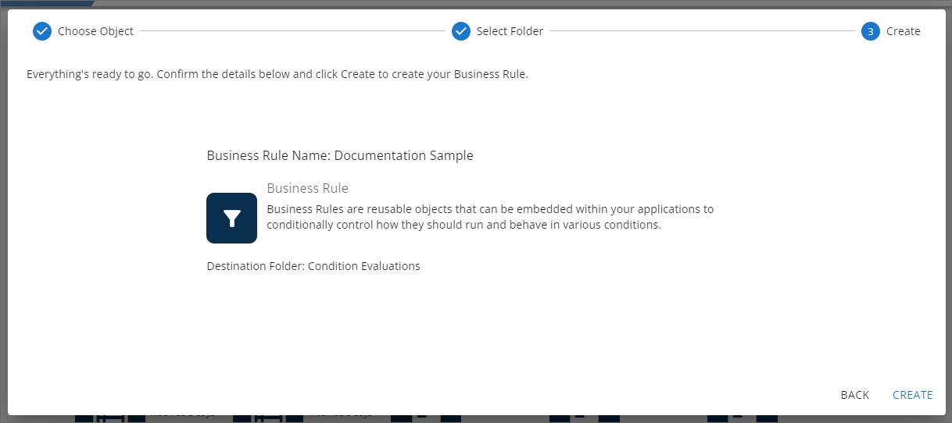Screen dimensions: 952x423
Task: Click the line between Select Folder and Create
Action: click(702, 31)
